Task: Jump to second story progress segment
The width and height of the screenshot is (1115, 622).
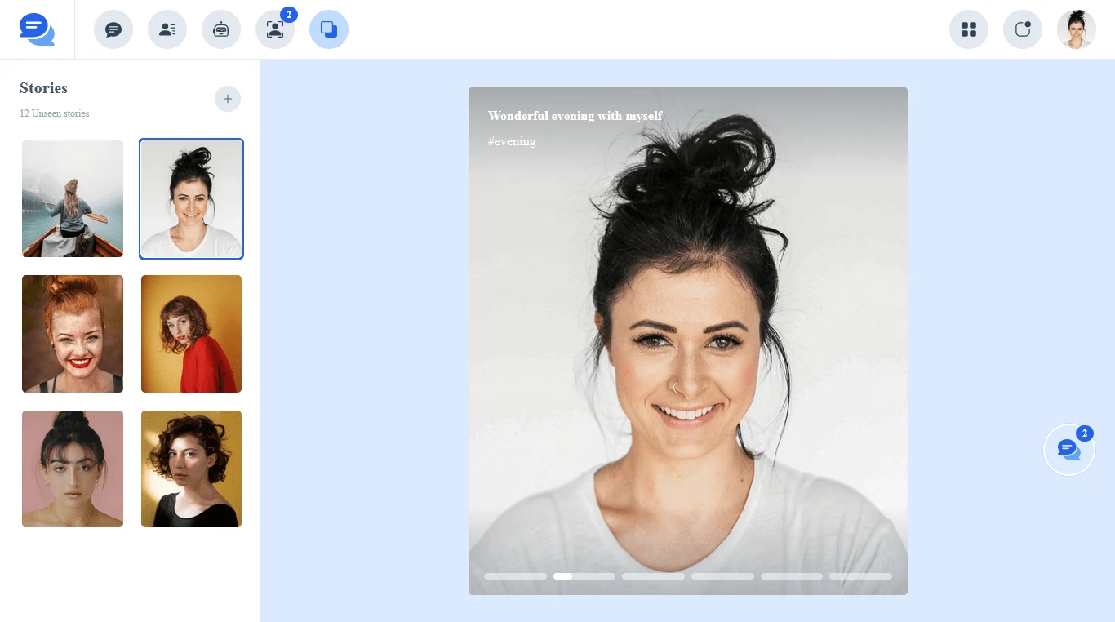Action: [584, 576]
